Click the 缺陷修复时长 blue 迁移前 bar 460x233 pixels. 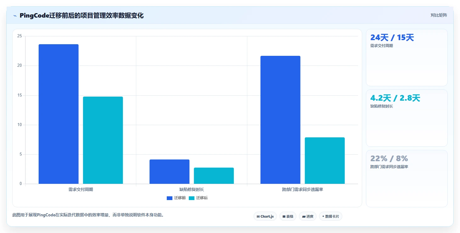pyautogui.click(x=169, y=172)
